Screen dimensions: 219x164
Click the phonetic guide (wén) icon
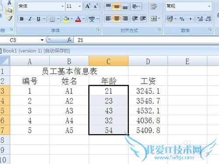[x=92, y=19]
